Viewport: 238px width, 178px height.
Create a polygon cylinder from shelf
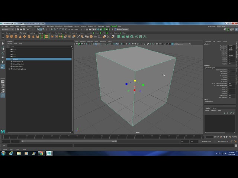pyautogui.click(x=16, y=36)
